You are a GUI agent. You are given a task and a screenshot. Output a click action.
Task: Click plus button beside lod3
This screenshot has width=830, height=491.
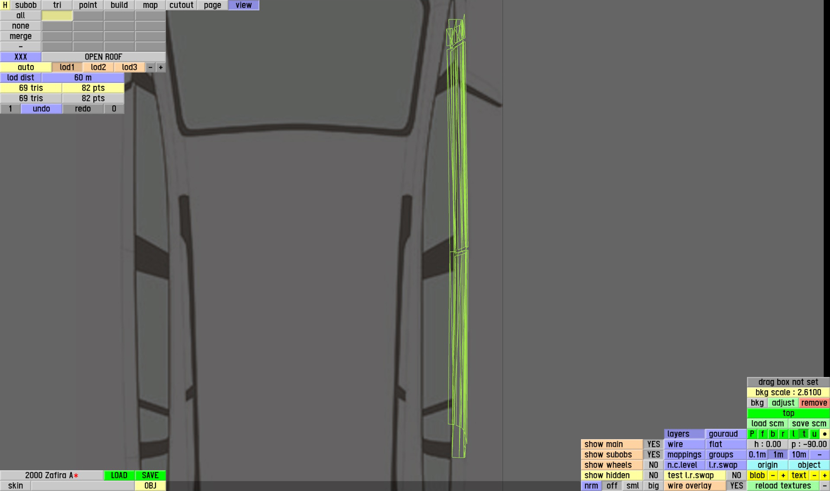161,67
